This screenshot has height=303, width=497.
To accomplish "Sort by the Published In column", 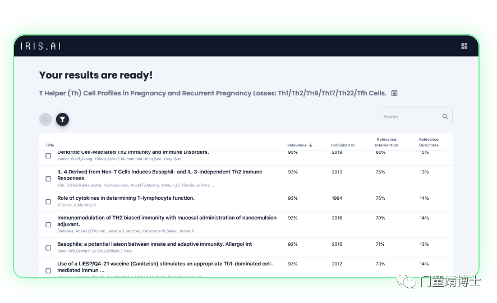I will point(343,145).
